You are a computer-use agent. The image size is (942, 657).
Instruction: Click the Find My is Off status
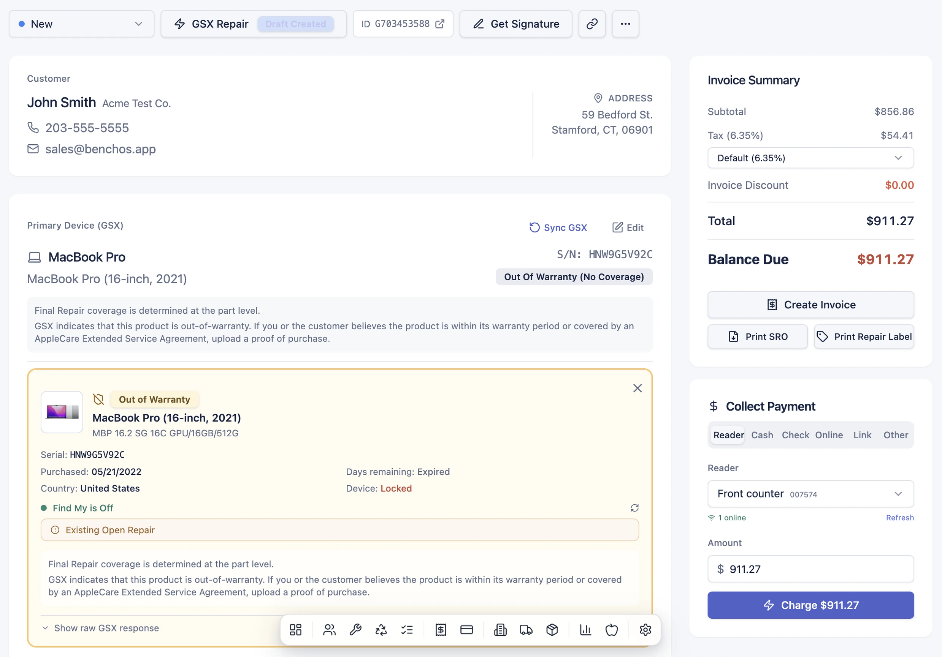click(x=83, y=508)
